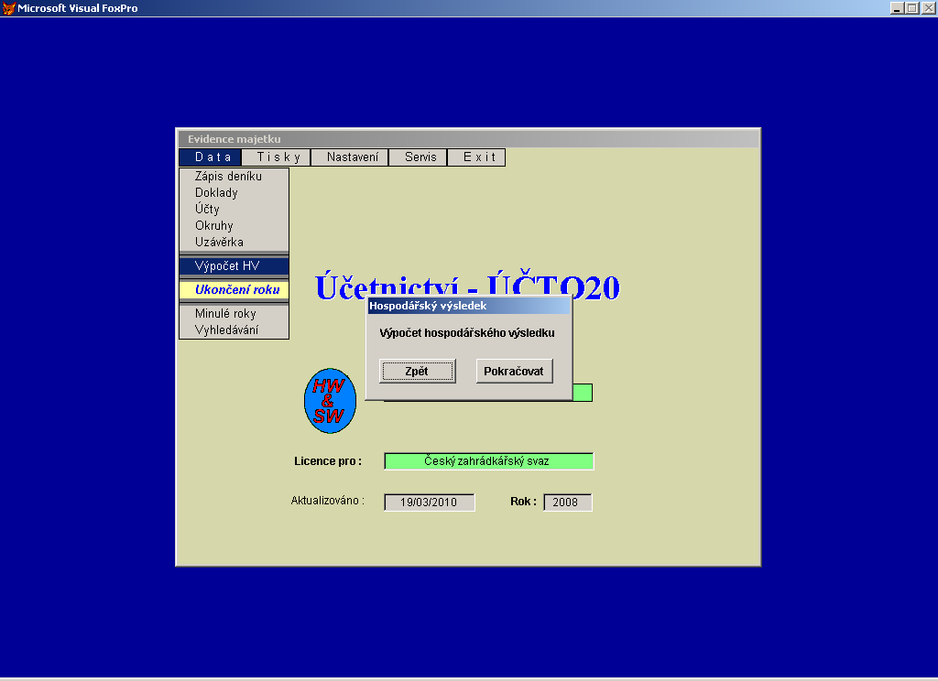Click the Rok year field
This screenshot has height=681, width=938.
point(567,503)
